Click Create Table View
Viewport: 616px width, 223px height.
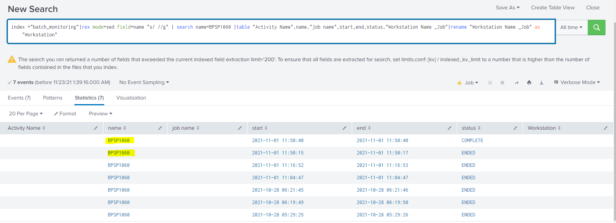[553, 7]
